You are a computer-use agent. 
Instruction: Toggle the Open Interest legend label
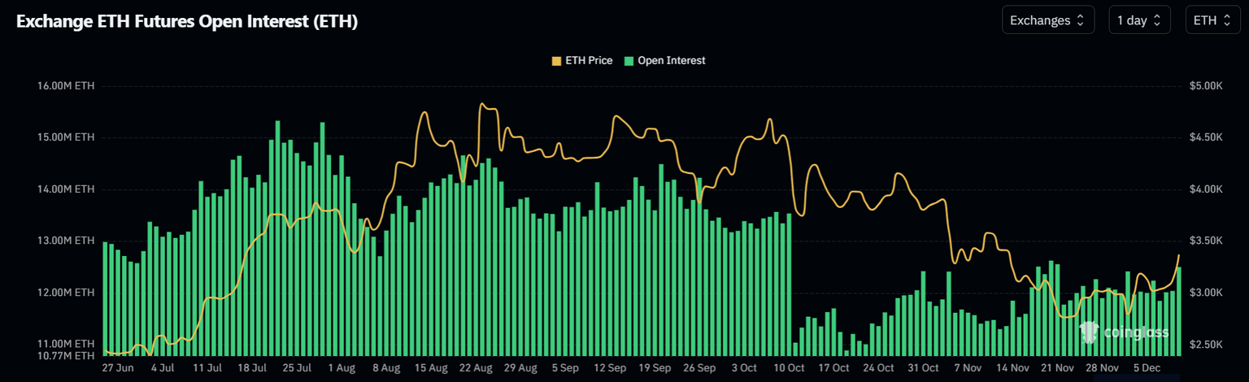coord(671,60)
